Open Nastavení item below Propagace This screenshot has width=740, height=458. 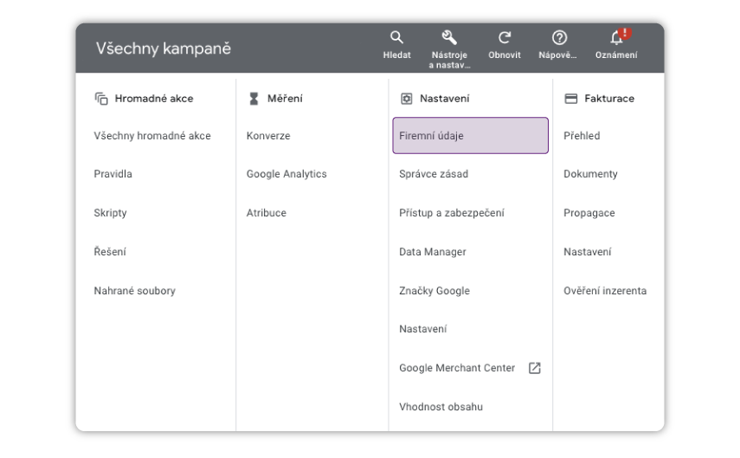coord(587,252)
